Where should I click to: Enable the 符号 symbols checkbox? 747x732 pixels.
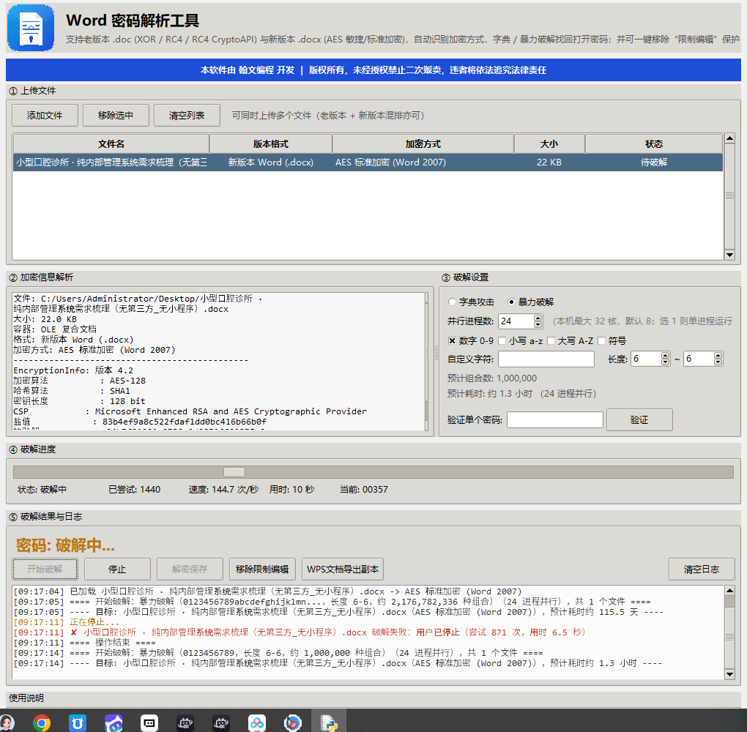click(602, 340)
